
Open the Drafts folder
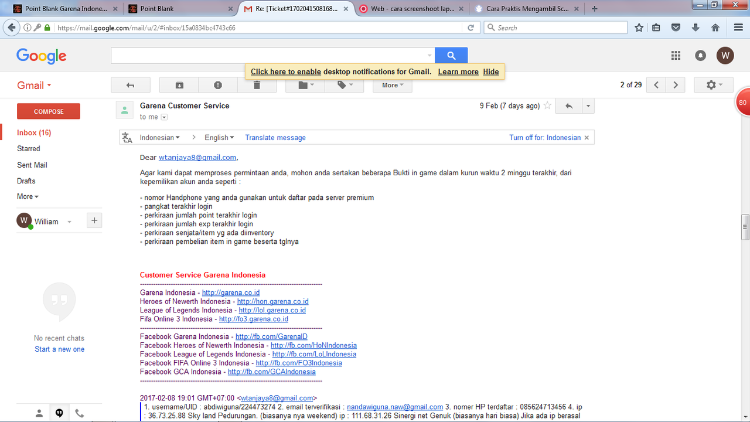click(26, 181)
